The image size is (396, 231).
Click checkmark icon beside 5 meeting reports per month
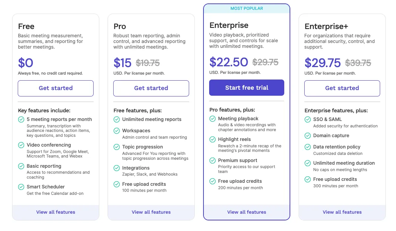[x=21, y=119]
